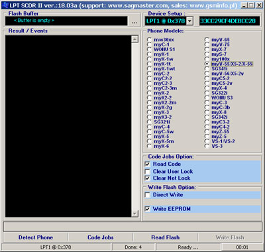The image size is (265, 252).
Task: Choose the myC5-2 radio option
Action: tap(207, 78)
